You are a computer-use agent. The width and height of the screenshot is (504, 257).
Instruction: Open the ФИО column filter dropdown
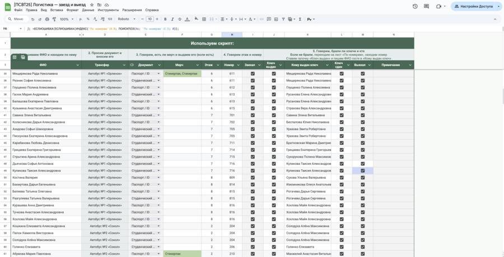pos(77,65)
